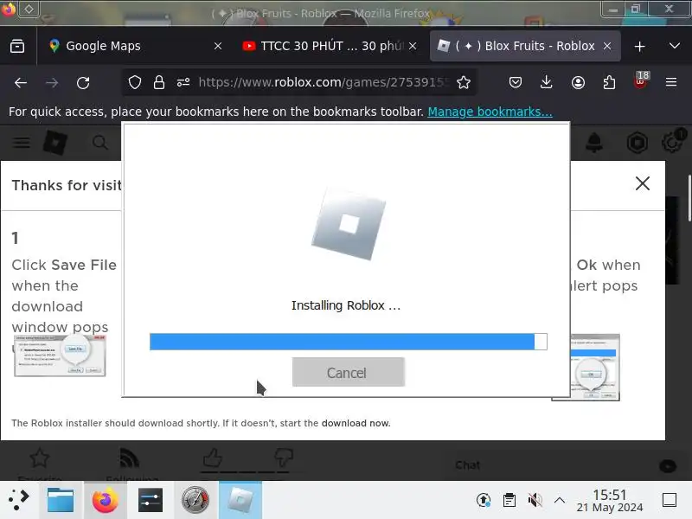Expand the hidden system tray icons
692x519 pixels.
[559, 500]
